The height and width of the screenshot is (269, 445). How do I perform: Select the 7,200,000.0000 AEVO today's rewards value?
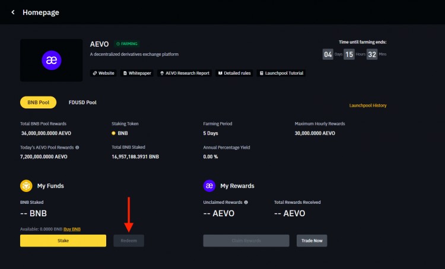click(x=44, y=157)
